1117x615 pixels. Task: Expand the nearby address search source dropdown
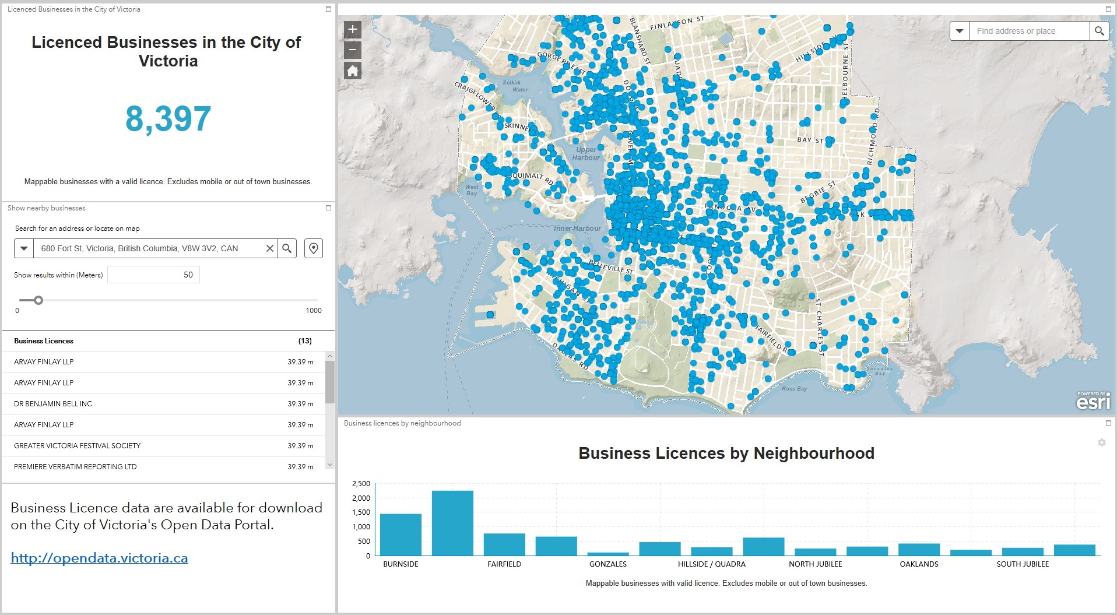(24, 248)
